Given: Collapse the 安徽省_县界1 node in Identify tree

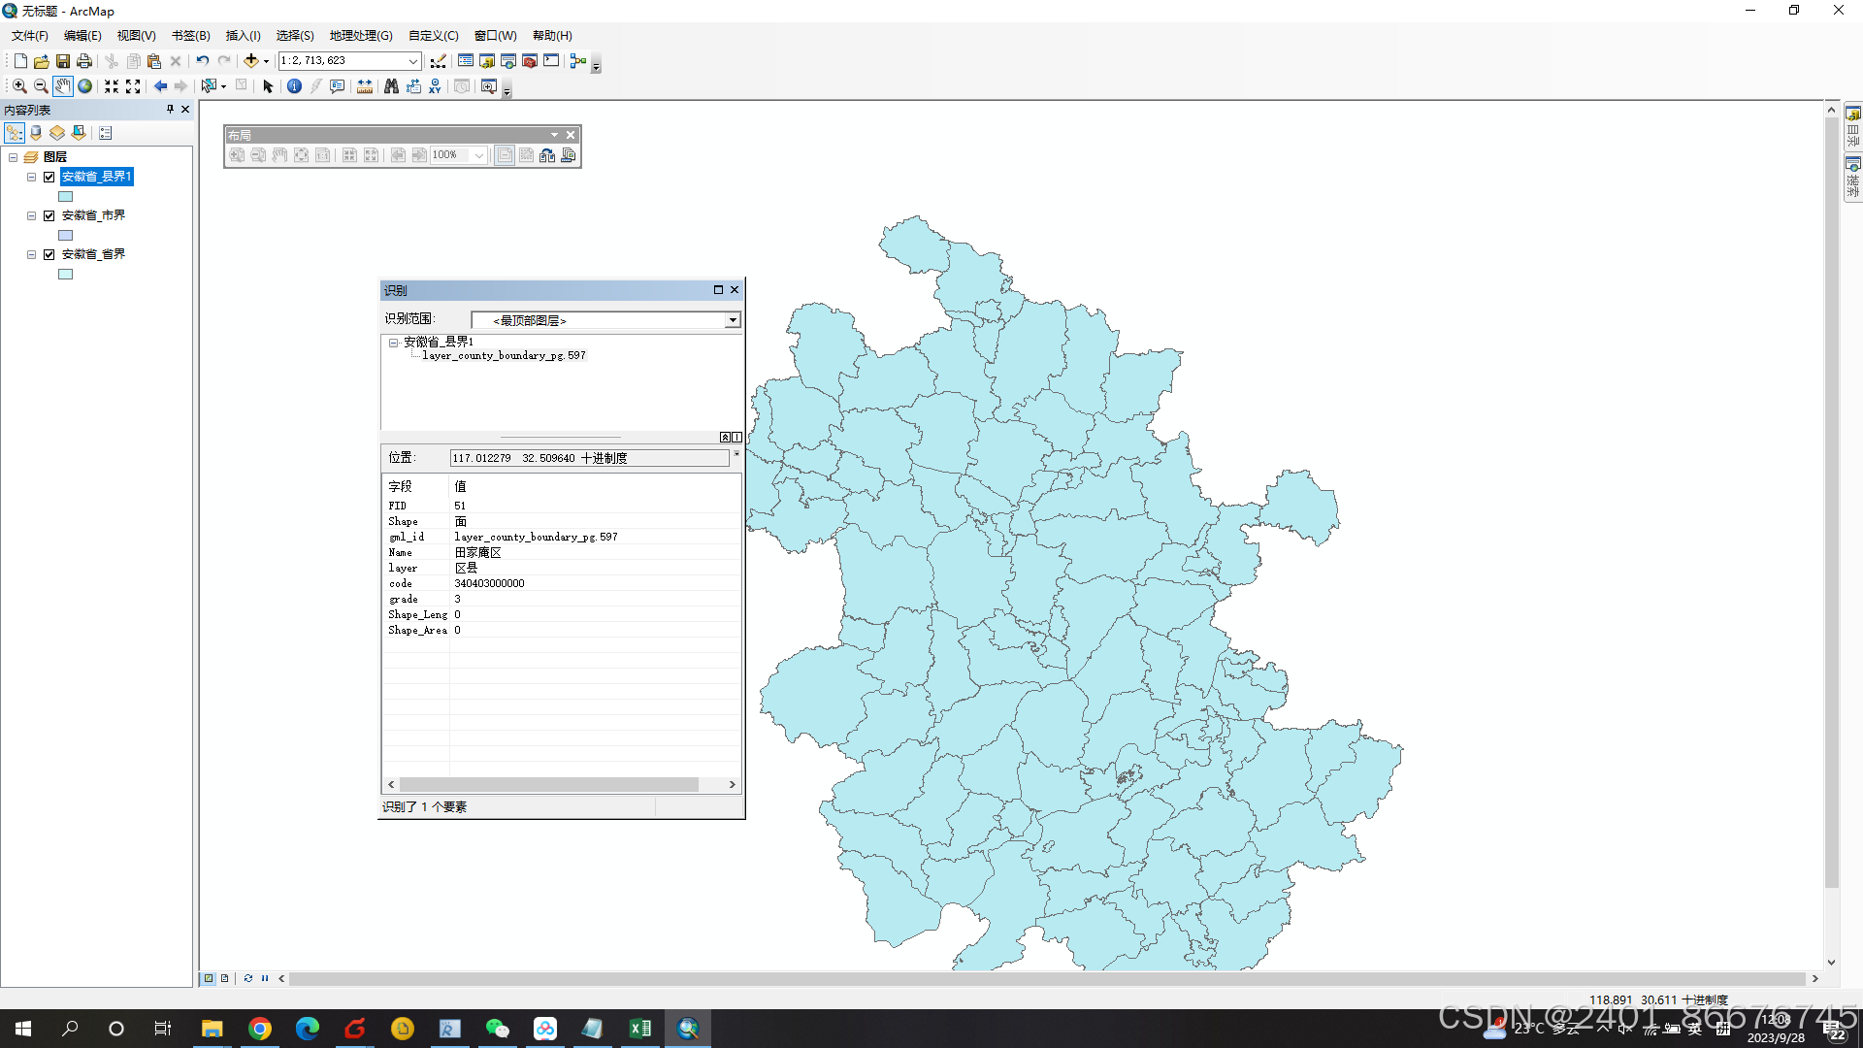Looking at the screenshot, I should pyautogui.click(x=394, y=343).
